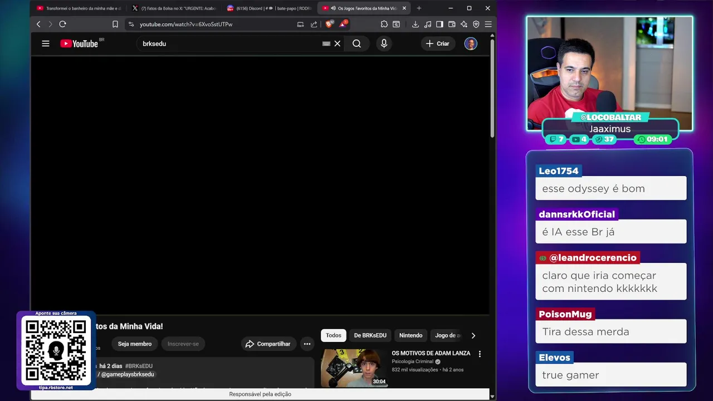Select the 'Jogo de a…' filter chip
This screenshot has width=713, height=401.
[x=448, y=335]
